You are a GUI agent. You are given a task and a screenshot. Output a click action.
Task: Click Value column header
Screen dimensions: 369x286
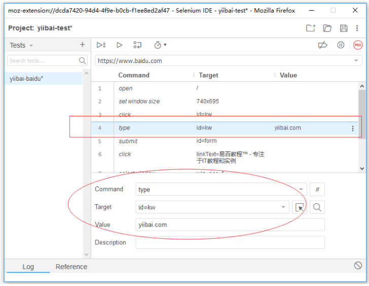[x=288, y=75]
